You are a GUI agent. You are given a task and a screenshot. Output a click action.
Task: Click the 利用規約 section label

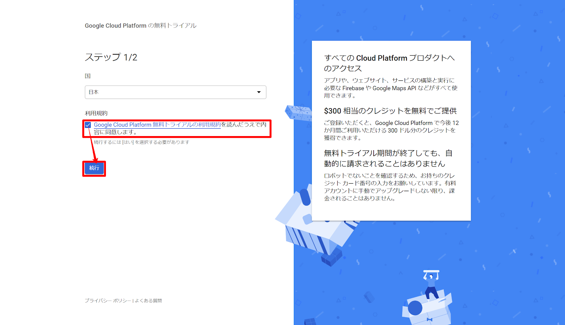coord(96,113)
